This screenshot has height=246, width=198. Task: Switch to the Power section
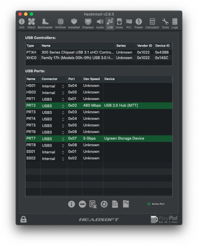(139, 24)
